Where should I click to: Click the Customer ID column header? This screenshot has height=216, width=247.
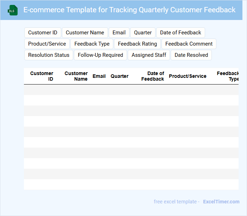point(42,76)
